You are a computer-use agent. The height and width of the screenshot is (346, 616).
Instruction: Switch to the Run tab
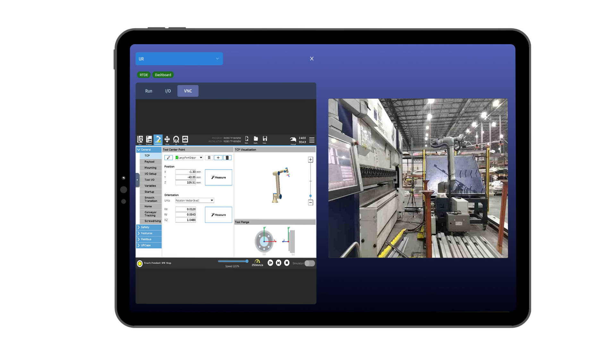[x=149, y=91]
